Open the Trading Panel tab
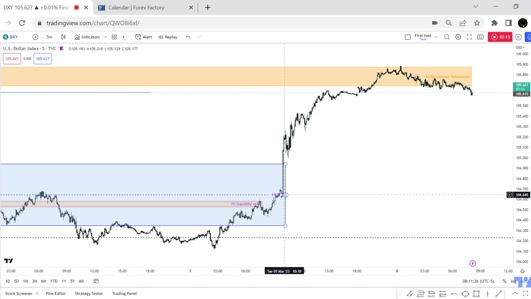Screen dimensions: 531x299 124,294
